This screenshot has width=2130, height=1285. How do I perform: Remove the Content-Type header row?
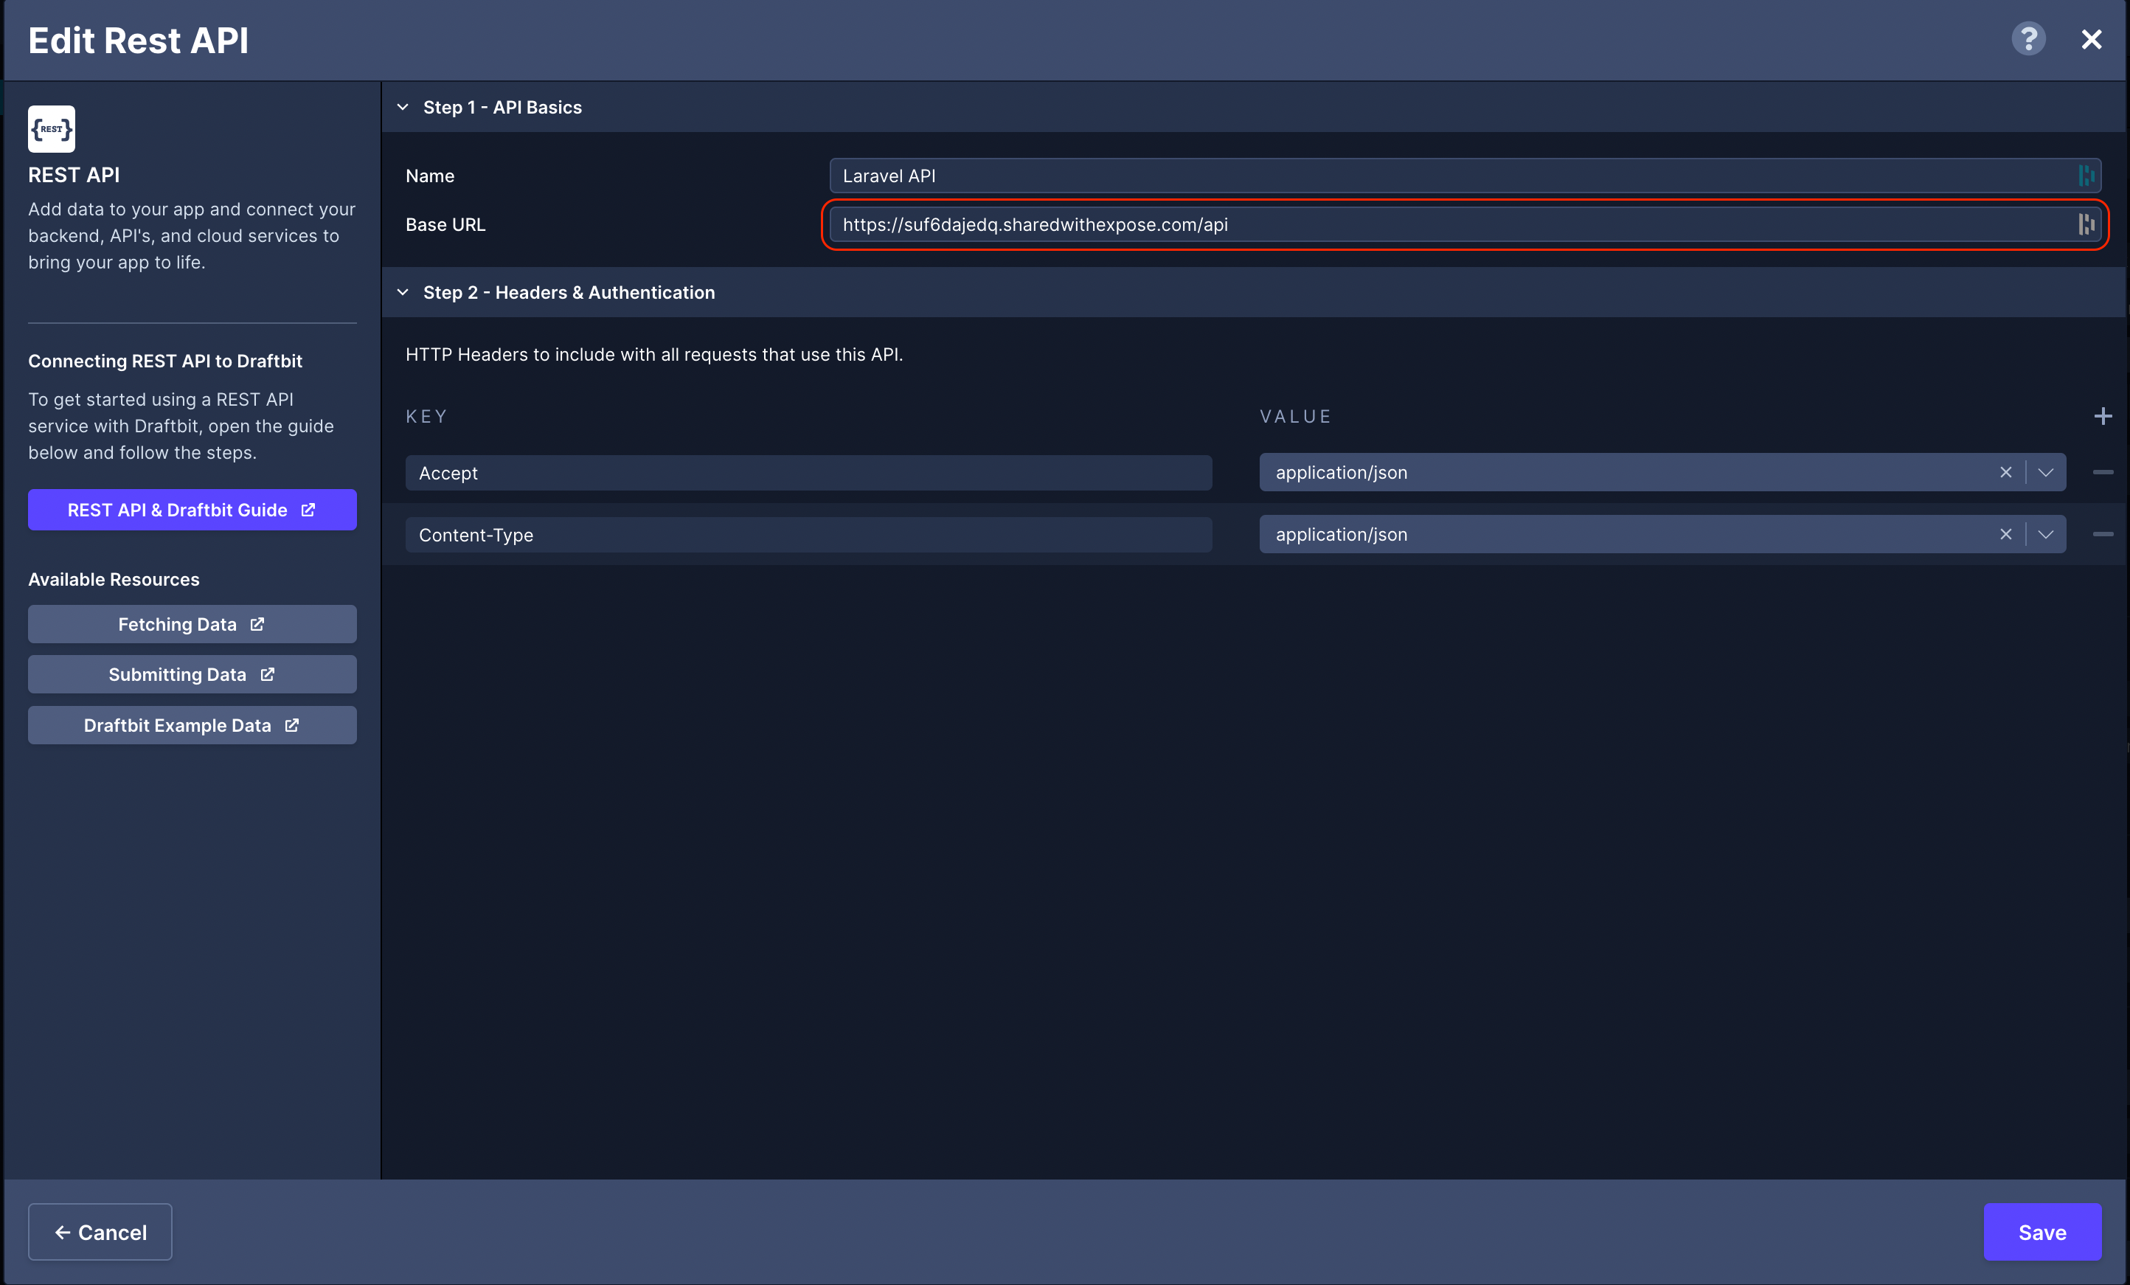pos(2102,534)
